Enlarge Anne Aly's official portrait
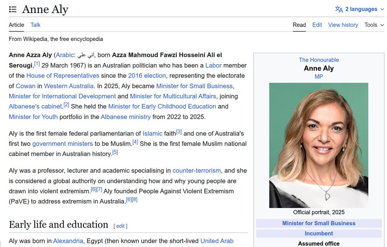 coord(319,145)
